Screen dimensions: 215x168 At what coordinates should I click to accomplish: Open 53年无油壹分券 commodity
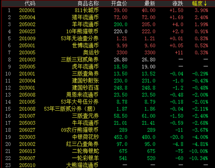(x=80, y=39)
